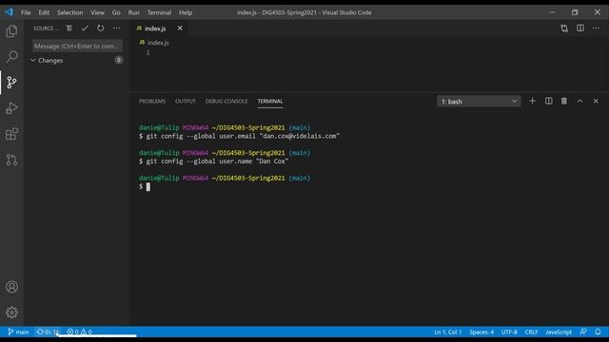Switch to the Output panel tab

tap(186, 102)
